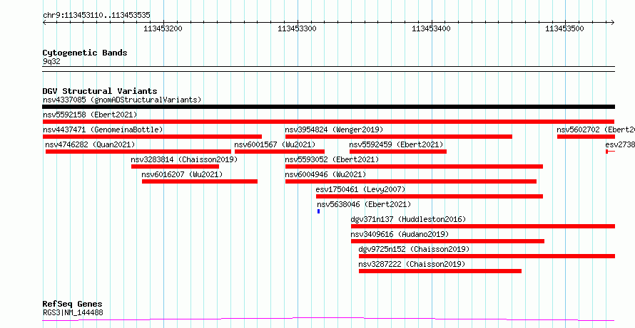Open the nsv6004946 (Wu2021) variant
The height and width of the screenshot is (328, 635).
tap(325, 174)
